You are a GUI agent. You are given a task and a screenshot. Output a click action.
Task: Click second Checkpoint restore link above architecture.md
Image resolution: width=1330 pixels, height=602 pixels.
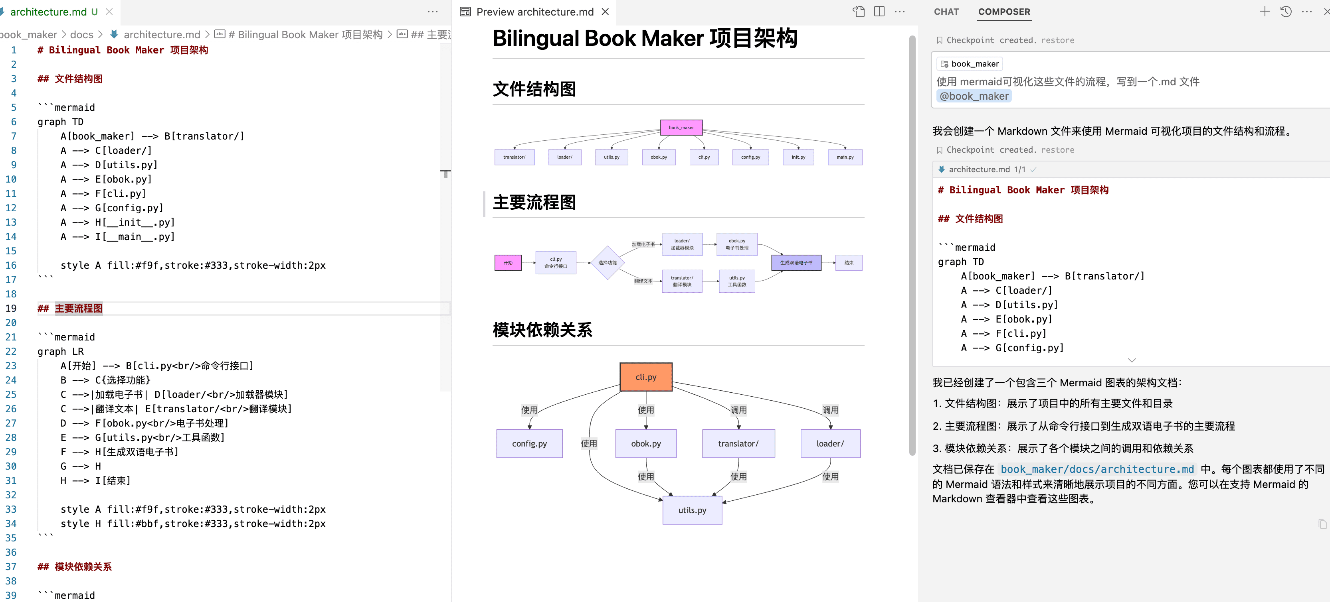coord(1057,150)
